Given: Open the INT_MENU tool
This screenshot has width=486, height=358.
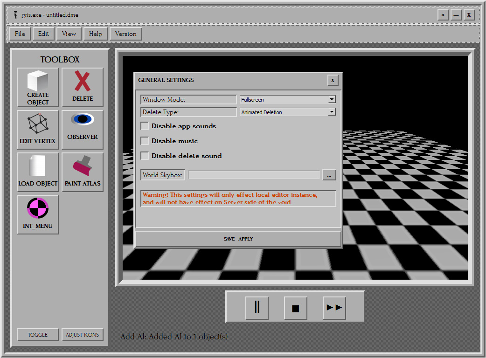Looking at the screenshot, I should [37, 214].
